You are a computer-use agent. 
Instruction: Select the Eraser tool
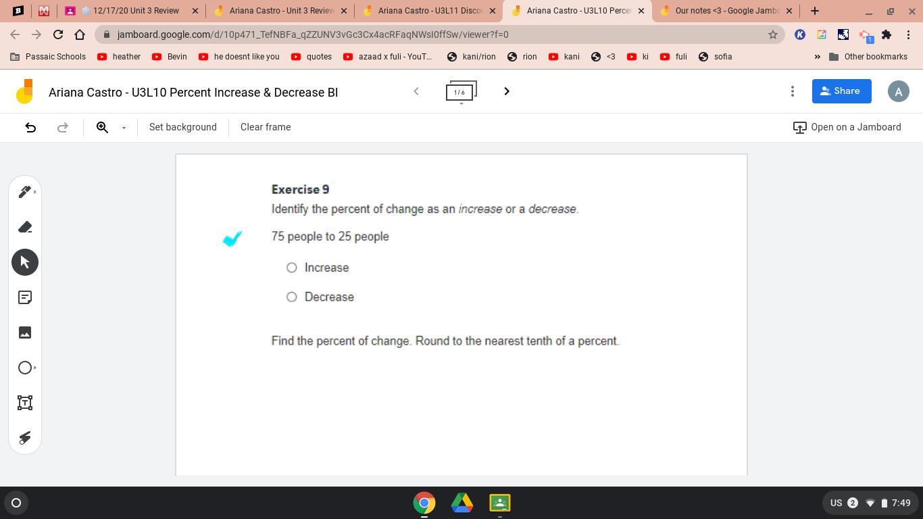tap(25, 227)
